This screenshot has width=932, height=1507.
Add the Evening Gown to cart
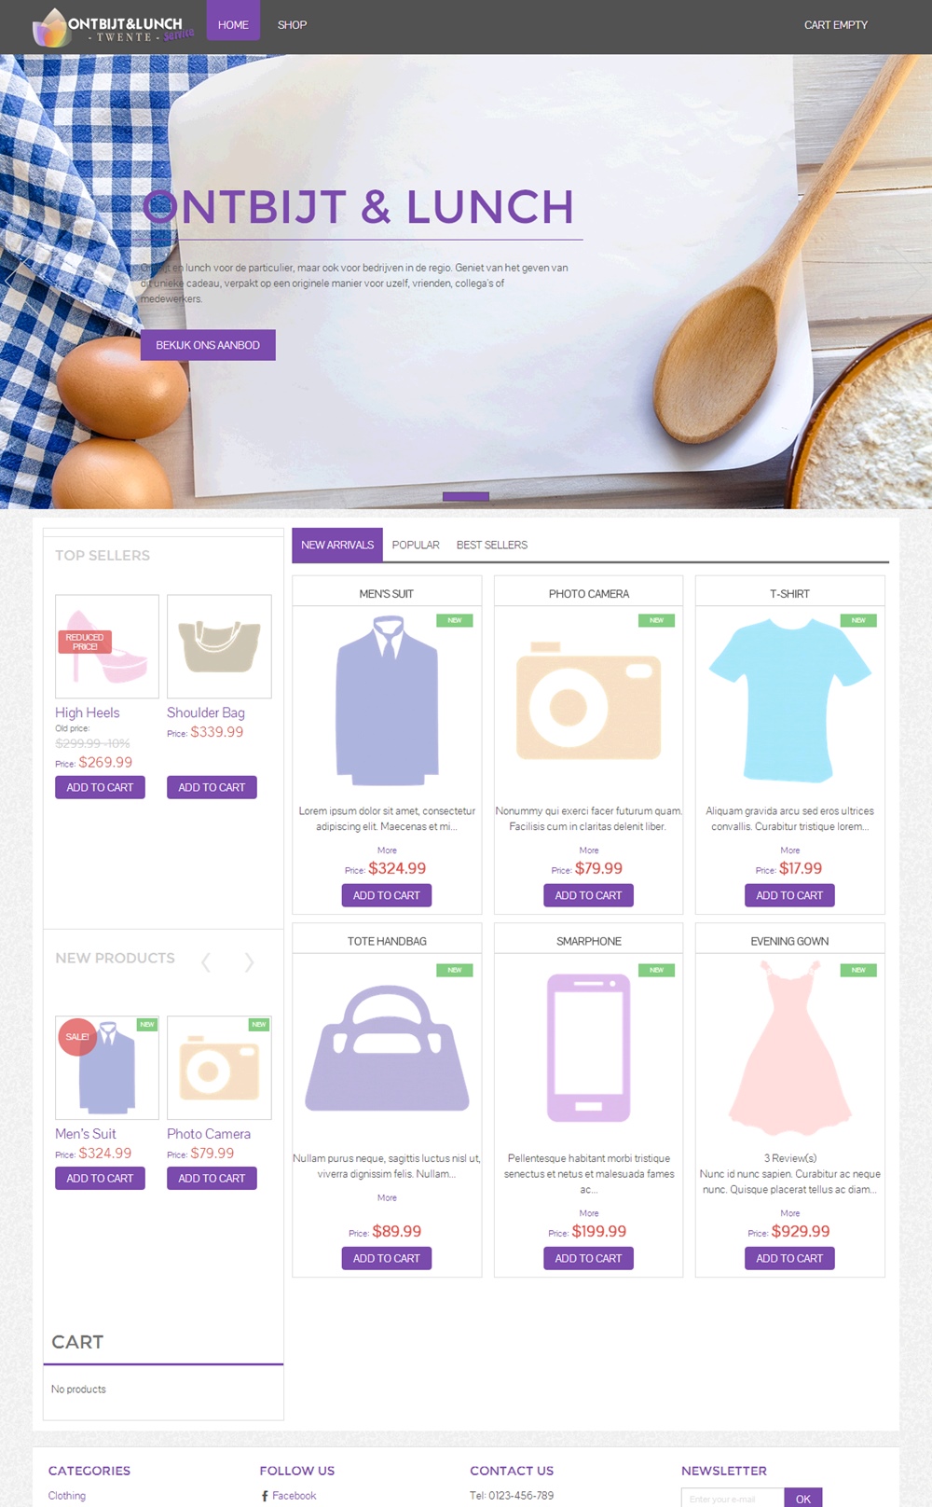[x=789, y=1258]
